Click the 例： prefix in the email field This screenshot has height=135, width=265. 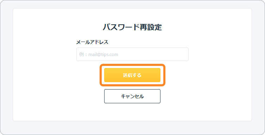coord(83,55)
